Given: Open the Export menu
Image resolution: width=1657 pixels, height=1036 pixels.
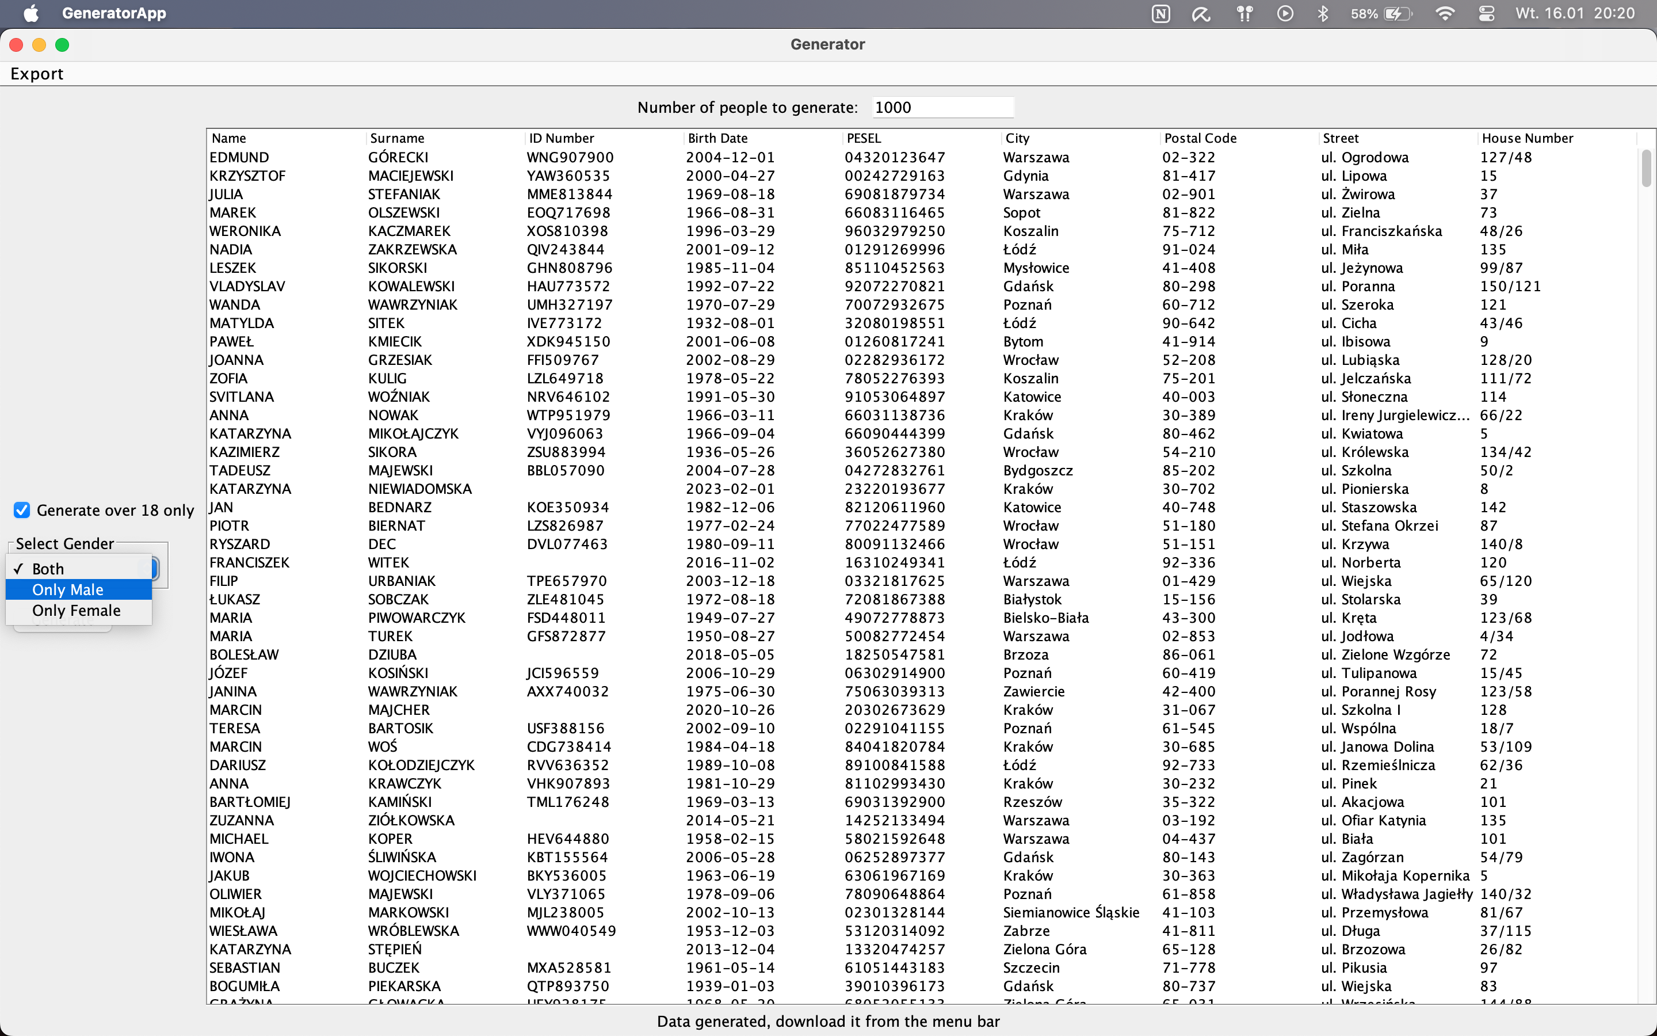Looking at the screenshot, I should click(x=37, y=73).
